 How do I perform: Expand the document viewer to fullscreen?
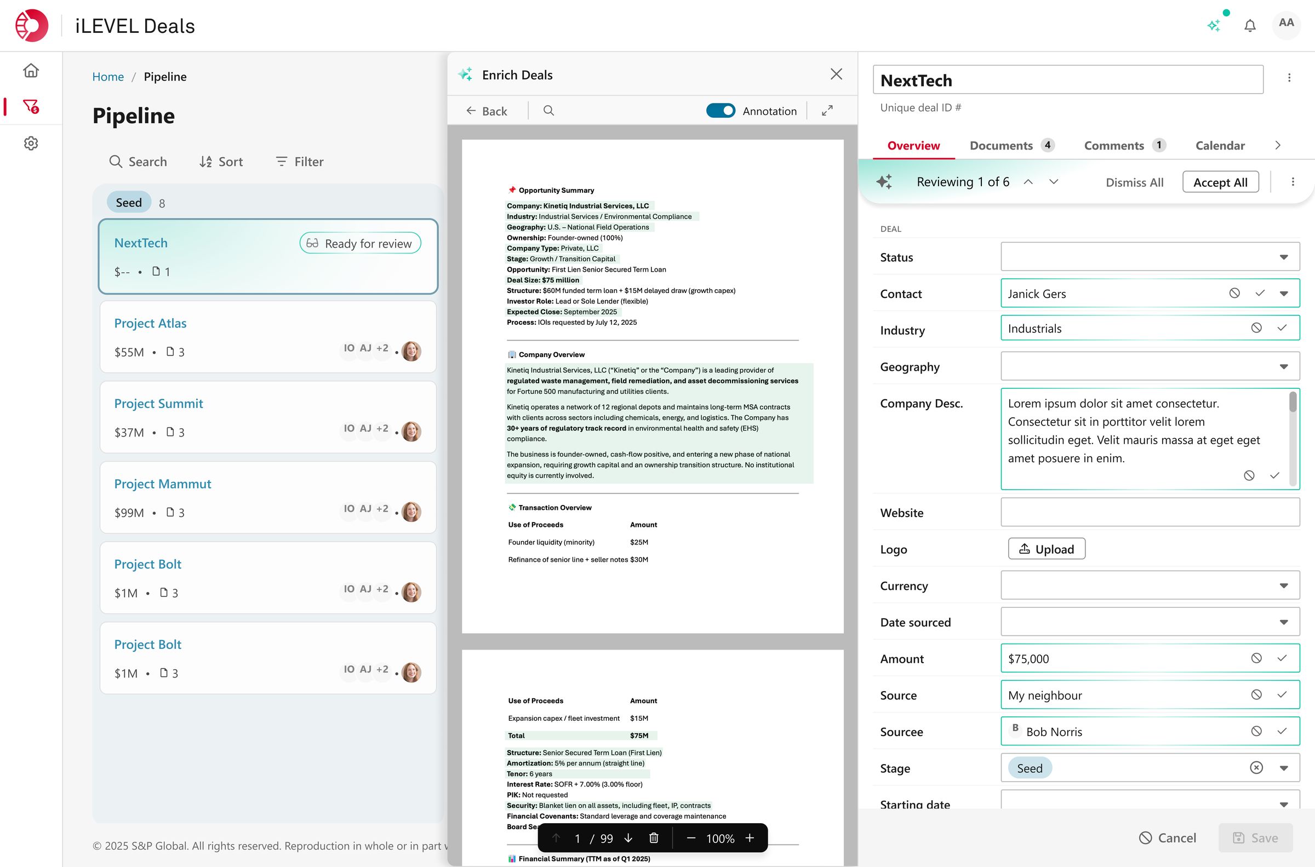tap(827, 111)
